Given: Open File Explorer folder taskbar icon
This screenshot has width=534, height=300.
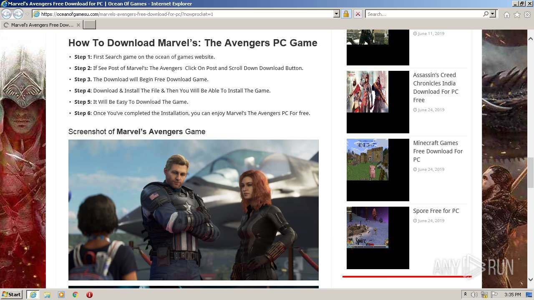Looking at the screenshot, I should tap(47, 295).
